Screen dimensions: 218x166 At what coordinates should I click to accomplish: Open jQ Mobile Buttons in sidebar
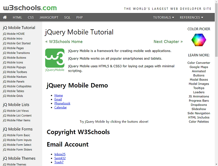[15, 57]
